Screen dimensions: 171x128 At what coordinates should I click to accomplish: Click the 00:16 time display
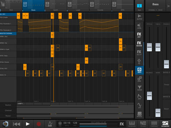[x=67, y=123]
